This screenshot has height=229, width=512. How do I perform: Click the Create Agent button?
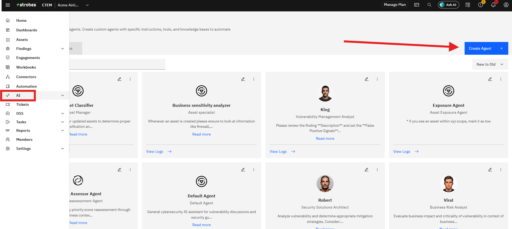pyautogui.click(x=486, y=48)
